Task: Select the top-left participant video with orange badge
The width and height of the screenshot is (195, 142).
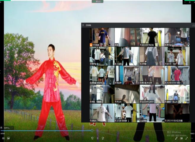Action: pyautogui.click(x=102, y=37)
